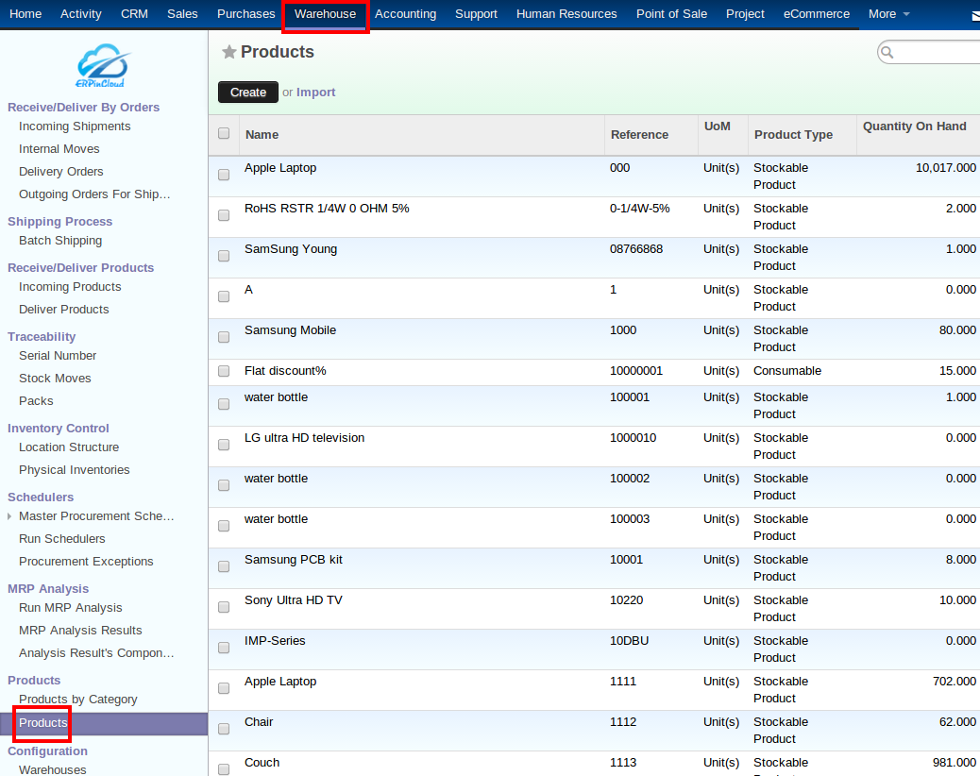Sort the table by Name column header
980x776 pixels.
pos(262,134)
